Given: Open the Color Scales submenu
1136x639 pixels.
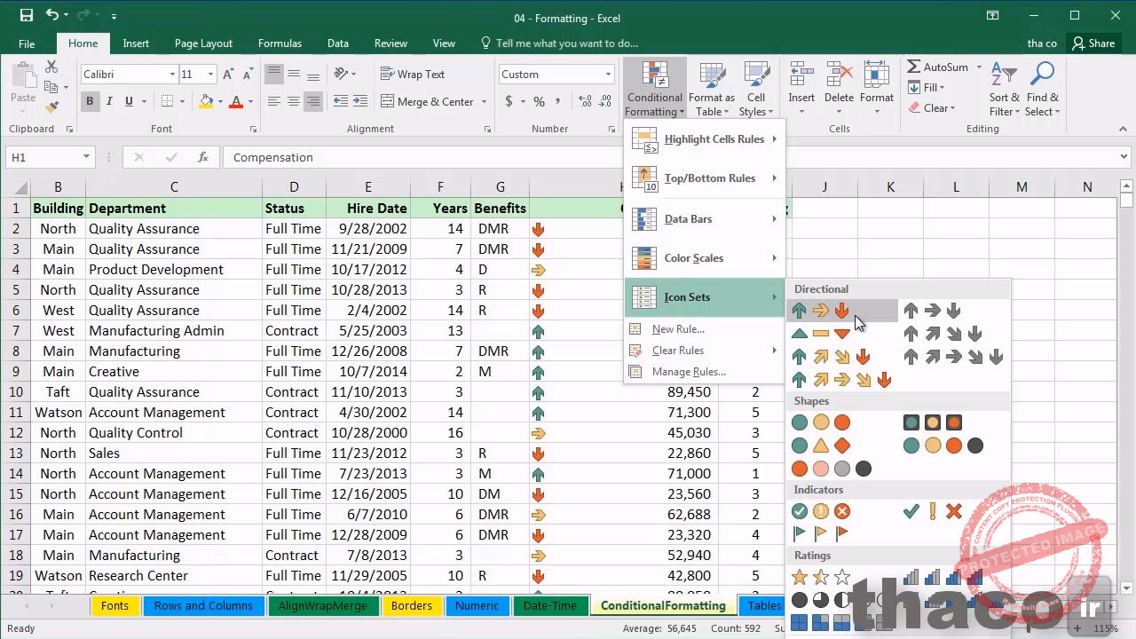Looking at the screenshot, I should [x=705, y=258].
